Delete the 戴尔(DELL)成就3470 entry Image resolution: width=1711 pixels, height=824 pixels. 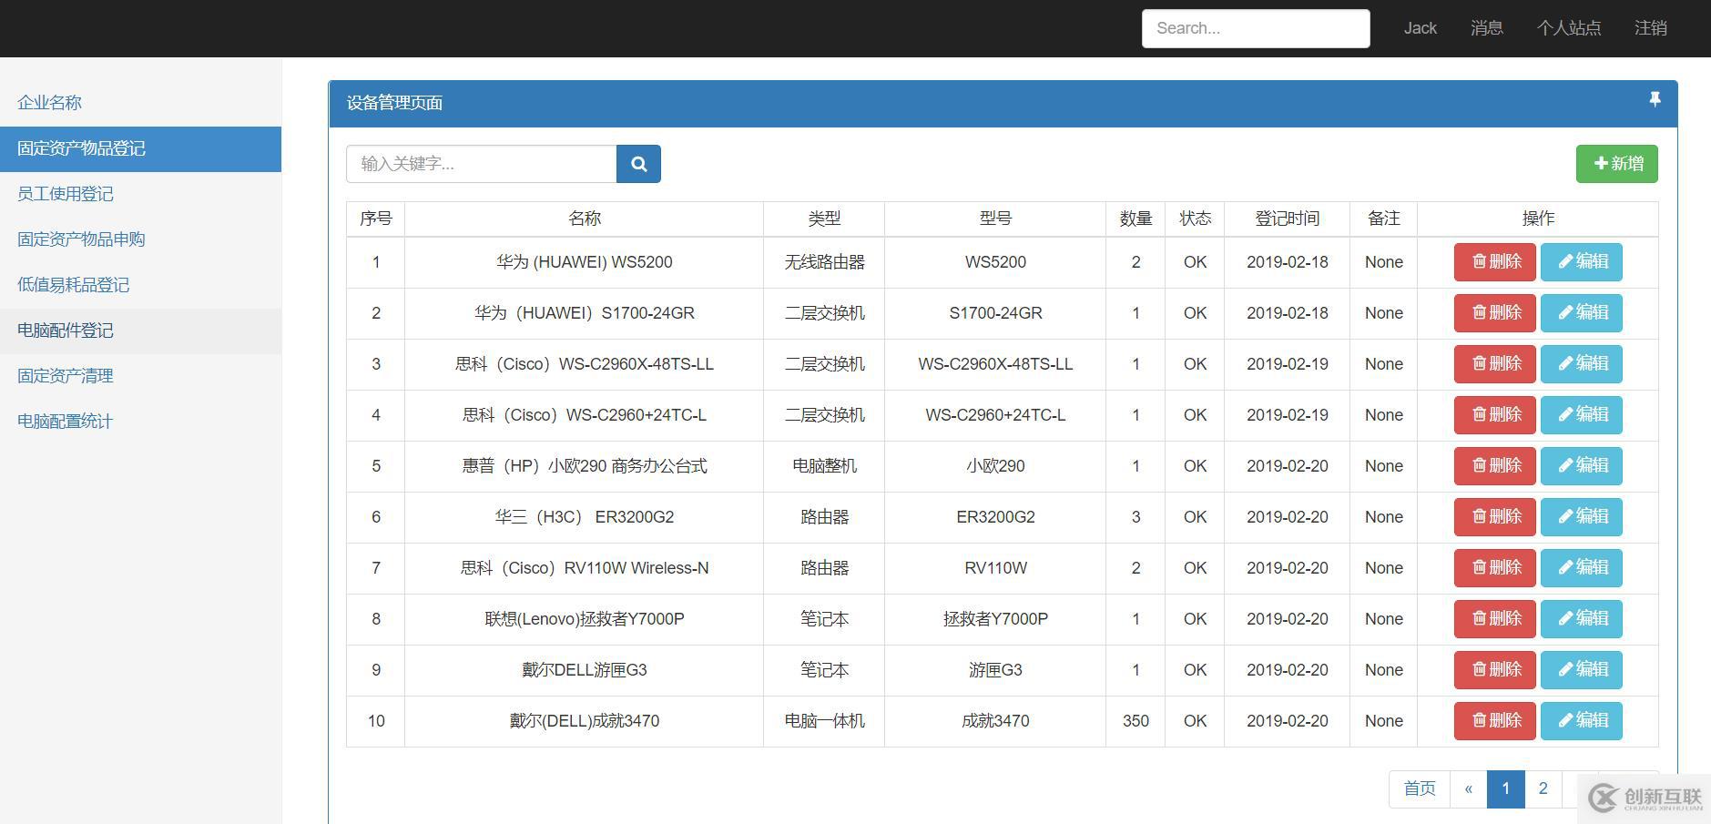coord(1493,720)
